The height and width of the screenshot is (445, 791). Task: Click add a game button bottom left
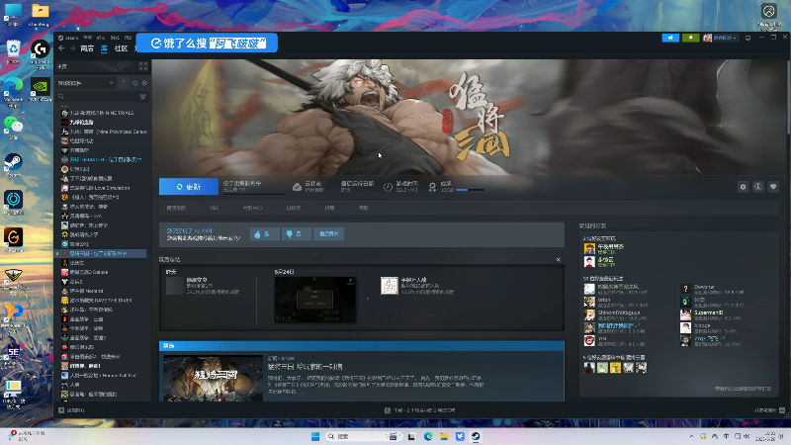[x=72, y=410]
